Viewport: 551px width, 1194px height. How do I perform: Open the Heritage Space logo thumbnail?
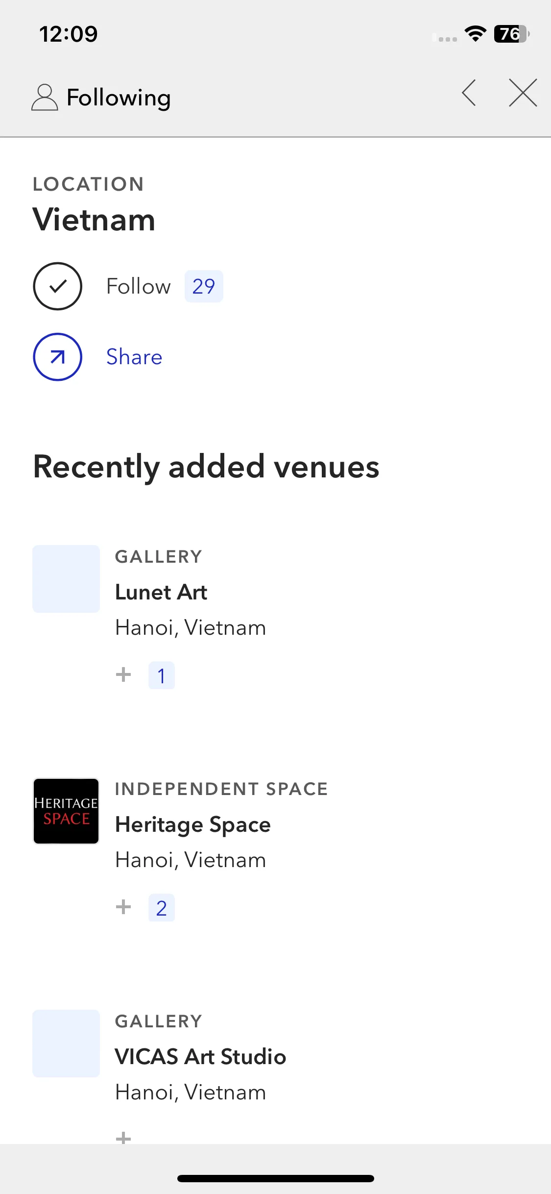(x=66, y=811)
